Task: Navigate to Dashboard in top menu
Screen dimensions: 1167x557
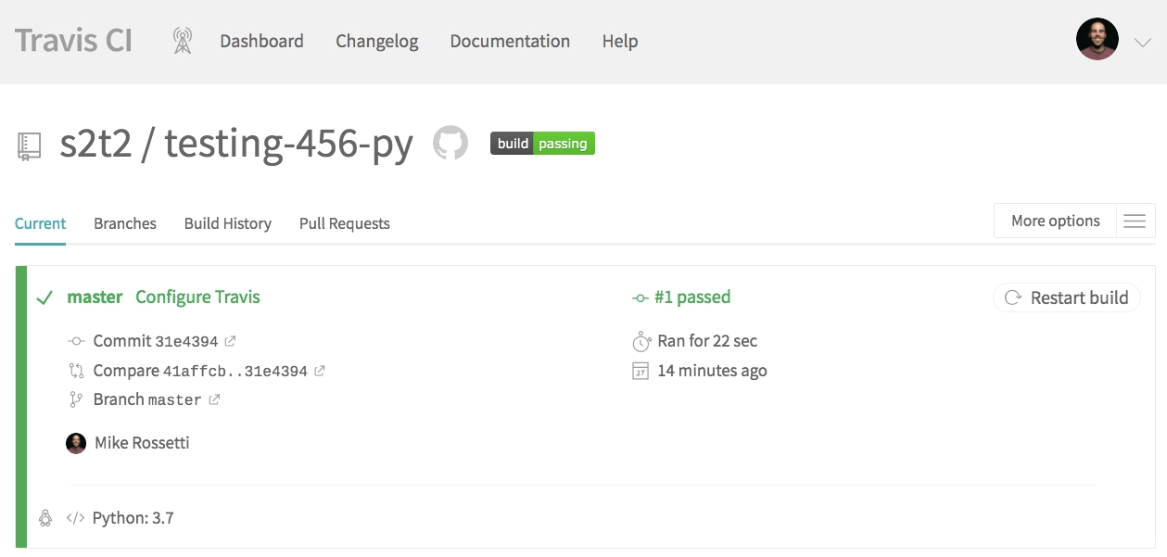Action: (x=261, y=42)
